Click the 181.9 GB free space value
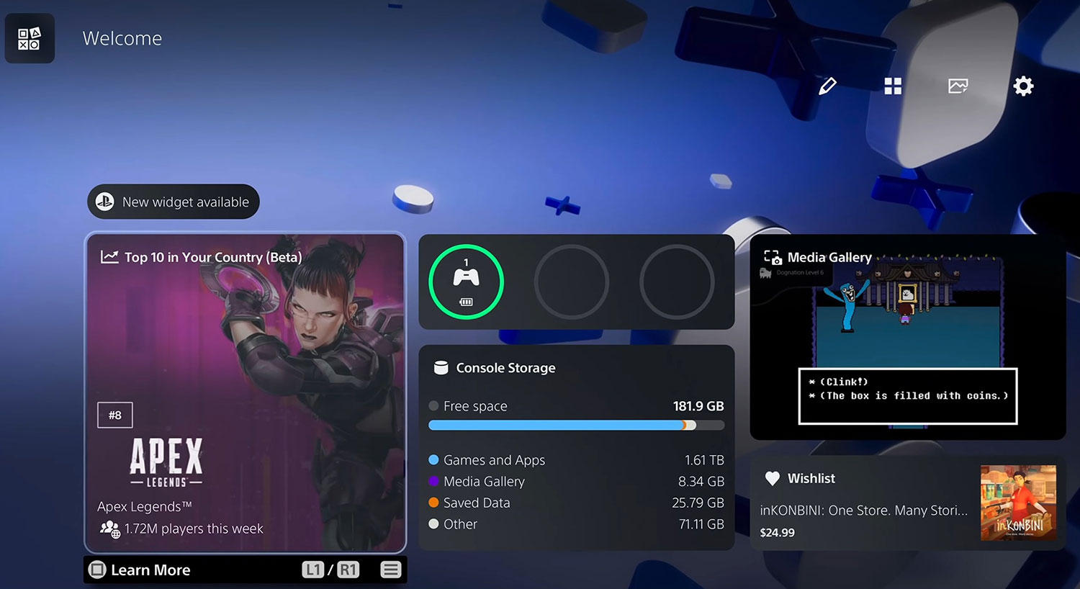 [x=698, y=406]
